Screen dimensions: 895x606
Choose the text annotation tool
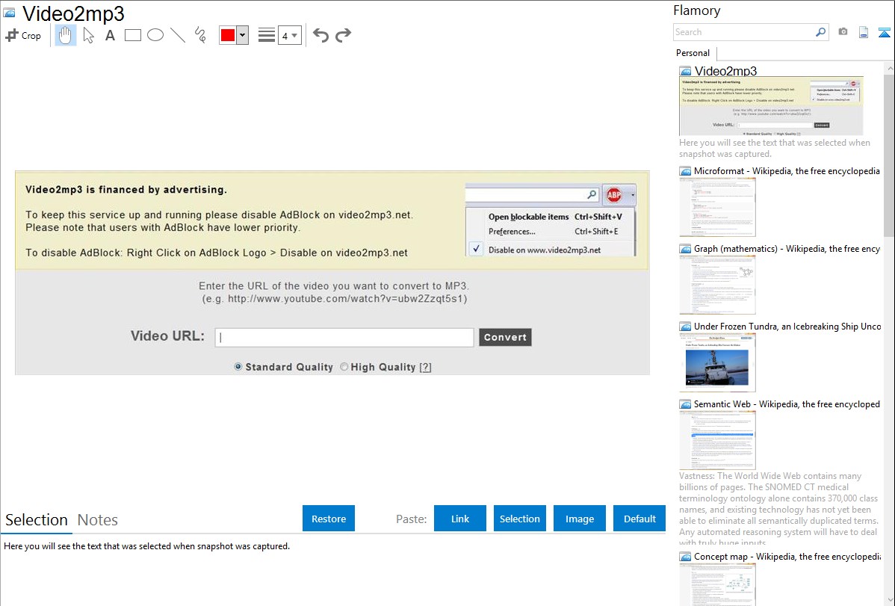110,35
